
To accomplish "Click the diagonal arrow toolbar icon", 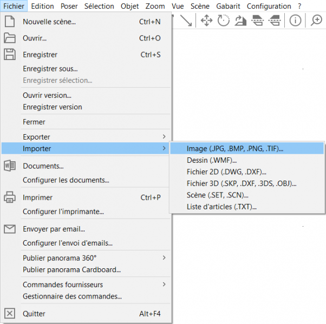I will (x=186, y=21).
